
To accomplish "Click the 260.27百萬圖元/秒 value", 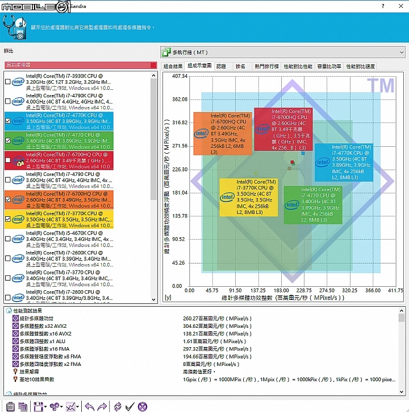I will [217, 319].
